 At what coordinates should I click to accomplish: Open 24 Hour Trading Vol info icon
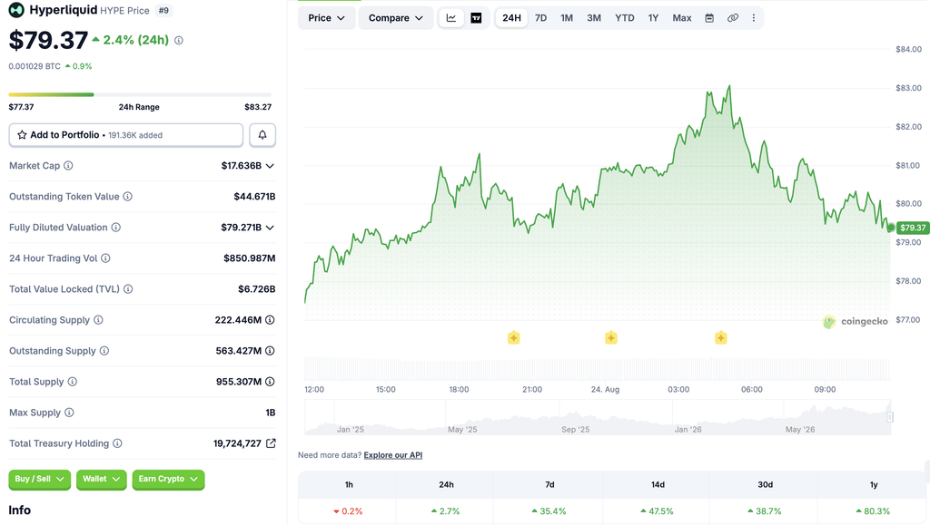pyautogui.click(x=105, y=258)
